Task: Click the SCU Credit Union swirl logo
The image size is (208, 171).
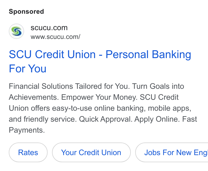Action: [x=16, y=31]
